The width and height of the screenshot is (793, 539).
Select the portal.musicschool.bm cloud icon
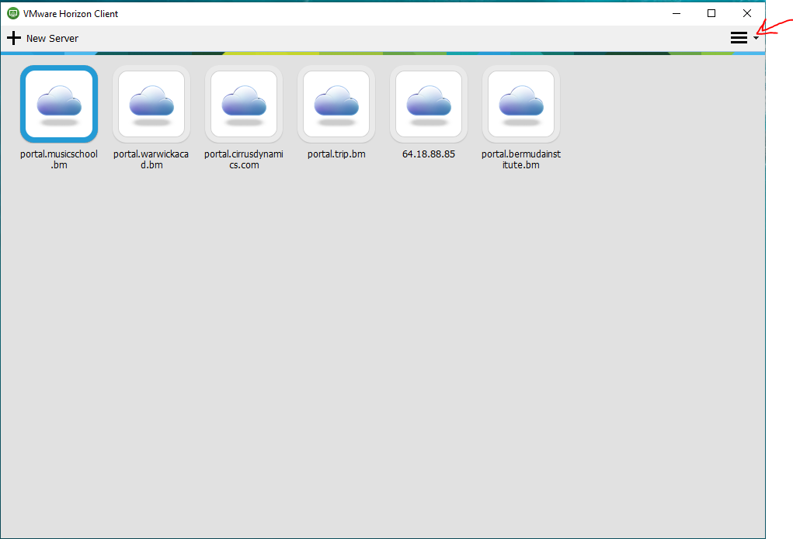pos(59,104)
